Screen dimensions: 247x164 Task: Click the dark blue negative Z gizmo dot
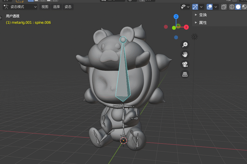click(x=176, y=37)
